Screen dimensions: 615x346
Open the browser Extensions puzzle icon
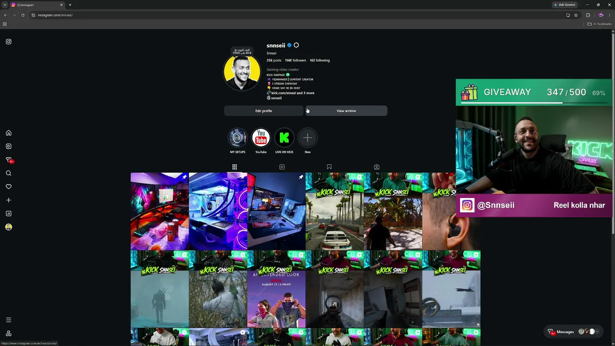pos(588,15)
